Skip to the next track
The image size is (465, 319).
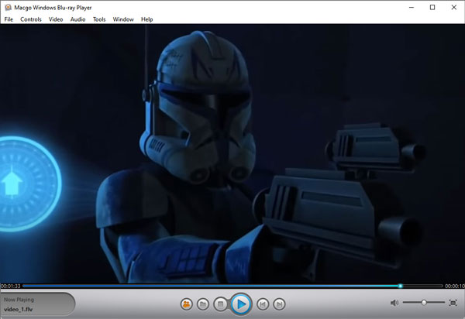[x=279, y=304]
